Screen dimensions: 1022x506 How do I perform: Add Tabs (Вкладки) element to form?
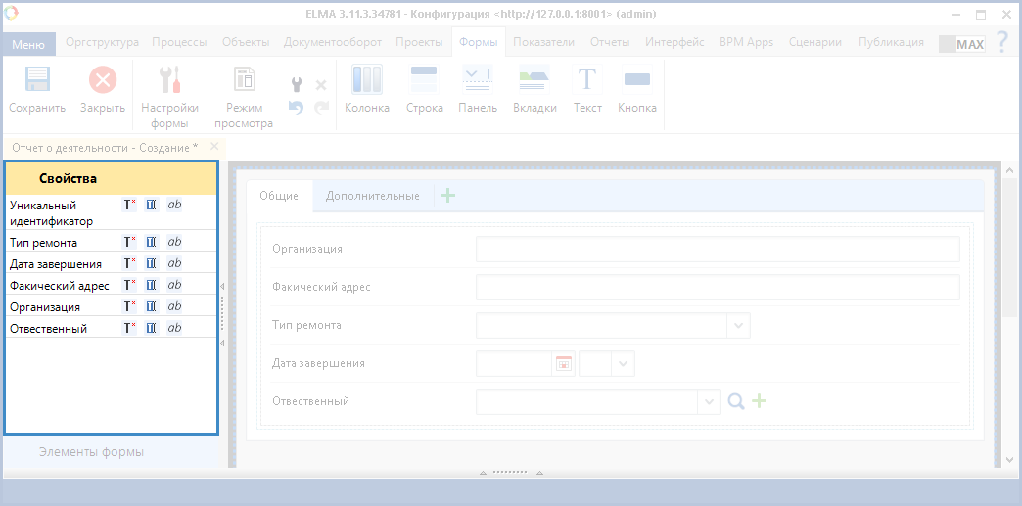click(x=534, y=80)
